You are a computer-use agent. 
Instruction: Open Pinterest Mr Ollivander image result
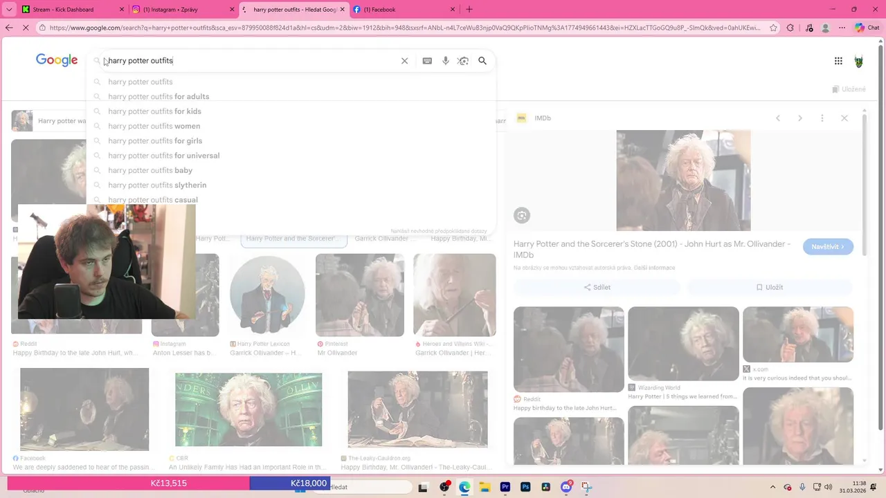360,295
